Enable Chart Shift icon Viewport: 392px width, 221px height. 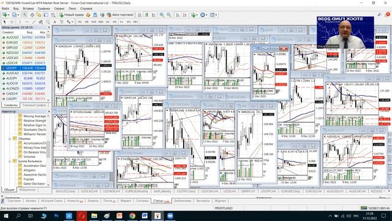click(x=185, y=15)
